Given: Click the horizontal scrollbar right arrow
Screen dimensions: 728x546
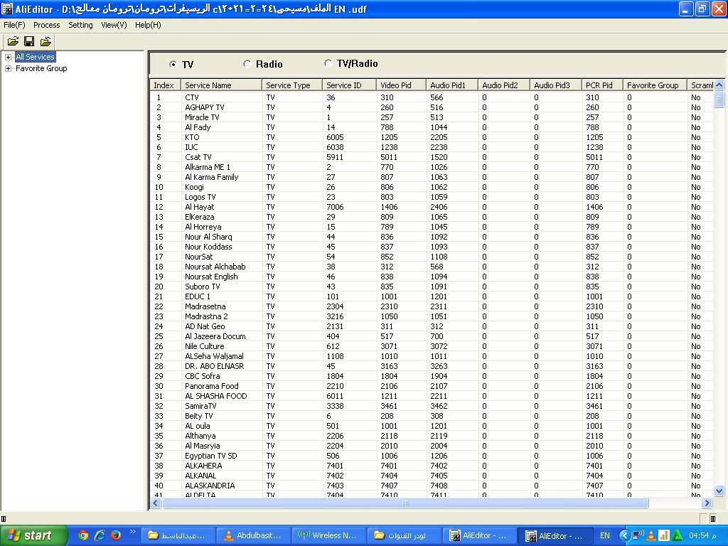Looking at the screenshot, I should (707, 503).
